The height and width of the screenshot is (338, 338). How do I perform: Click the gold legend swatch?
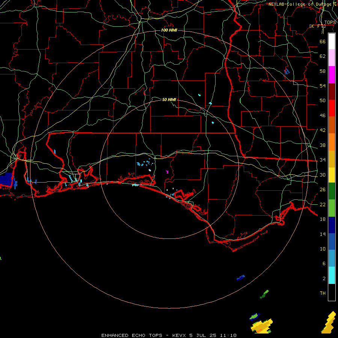tap(332, 159)
